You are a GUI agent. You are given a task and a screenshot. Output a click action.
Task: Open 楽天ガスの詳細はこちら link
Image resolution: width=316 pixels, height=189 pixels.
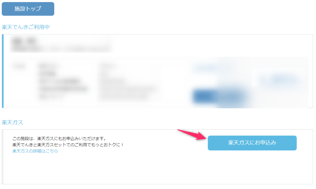click(x=35, y=151)
